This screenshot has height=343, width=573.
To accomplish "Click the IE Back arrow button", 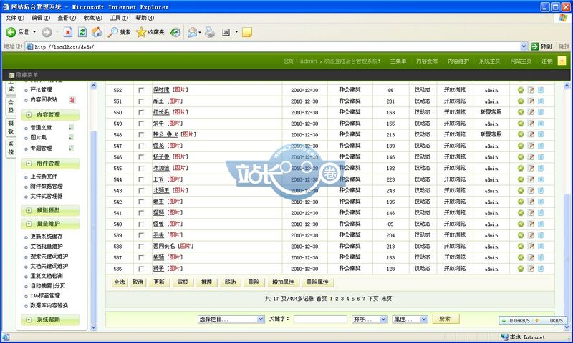I will [x=11, y=32].
